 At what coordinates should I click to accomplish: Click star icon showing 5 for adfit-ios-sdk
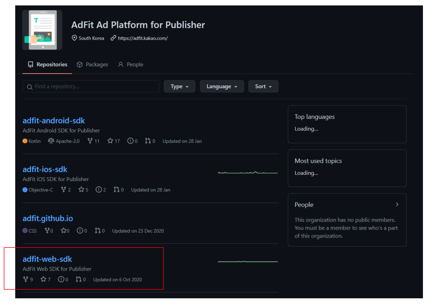[x=81, y=190]
